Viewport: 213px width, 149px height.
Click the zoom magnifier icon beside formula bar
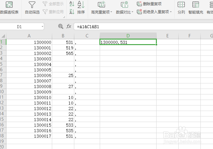[x=60, y=26]
